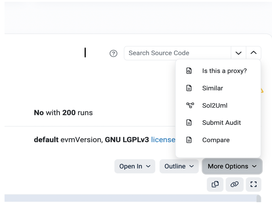The width and height of the screenshot is (272, 206).
Task: Collapse the More Options dropdown
Action: point(232,166)
